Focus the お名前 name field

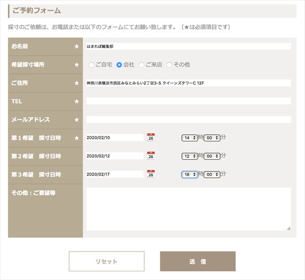(x=188, y=46)
